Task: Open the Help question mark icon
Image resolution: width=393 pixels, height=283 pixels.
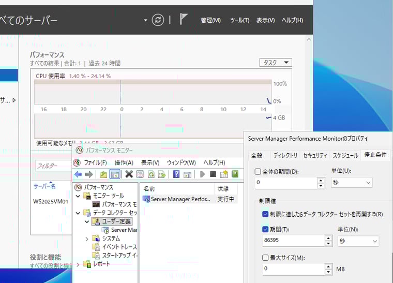Action: coord(176,174)
